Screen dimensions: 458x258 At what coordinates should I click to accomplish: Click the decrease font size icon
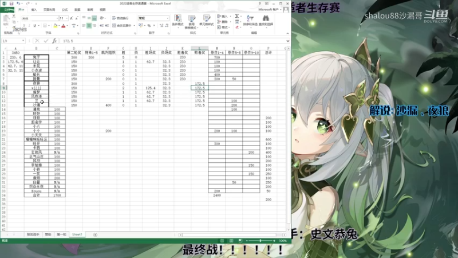[77, 18]
